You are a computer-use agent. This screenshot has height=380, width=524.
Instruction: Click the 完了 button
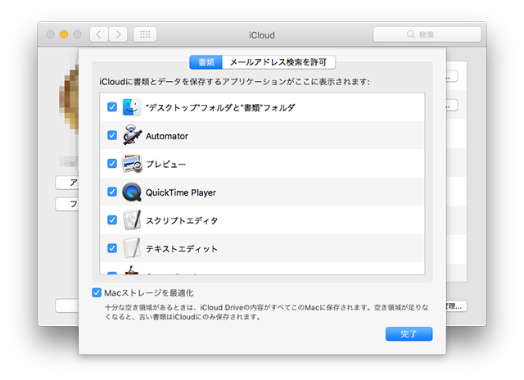409,334
